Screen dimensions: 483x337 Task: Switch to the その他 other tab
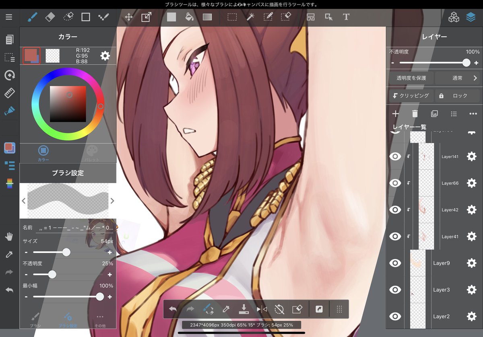click(x=100, y=320)
